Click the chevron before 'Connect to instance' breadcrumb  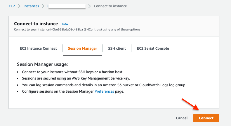coord(90,6)
